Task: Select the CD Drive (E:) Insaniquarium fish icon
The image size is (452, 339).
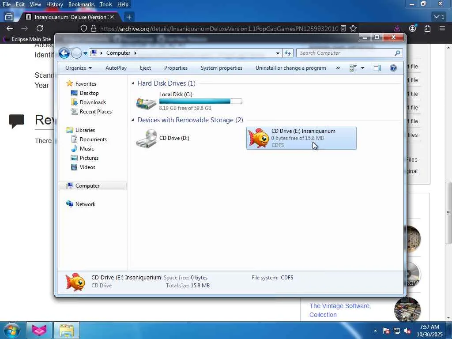Action: 258,138
